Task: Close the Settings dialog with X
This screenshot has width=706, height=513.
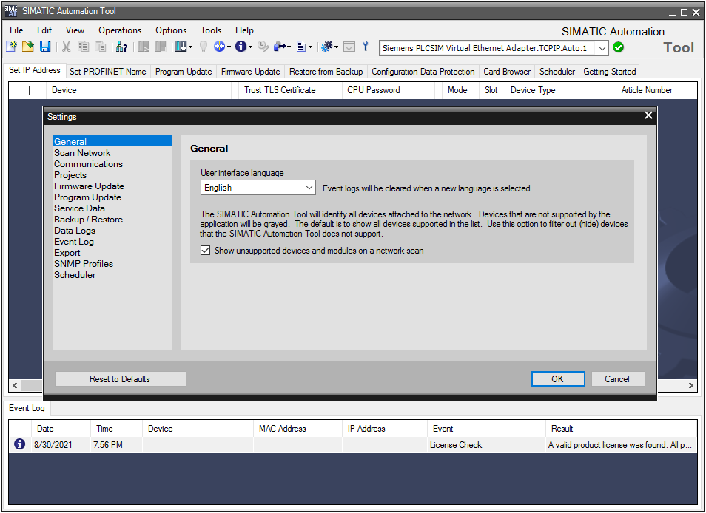Action: 648,115
